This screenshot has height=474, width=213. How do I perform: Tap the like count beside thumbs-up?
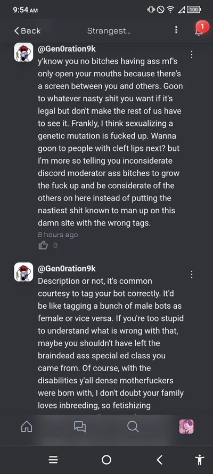coord(55,245)
